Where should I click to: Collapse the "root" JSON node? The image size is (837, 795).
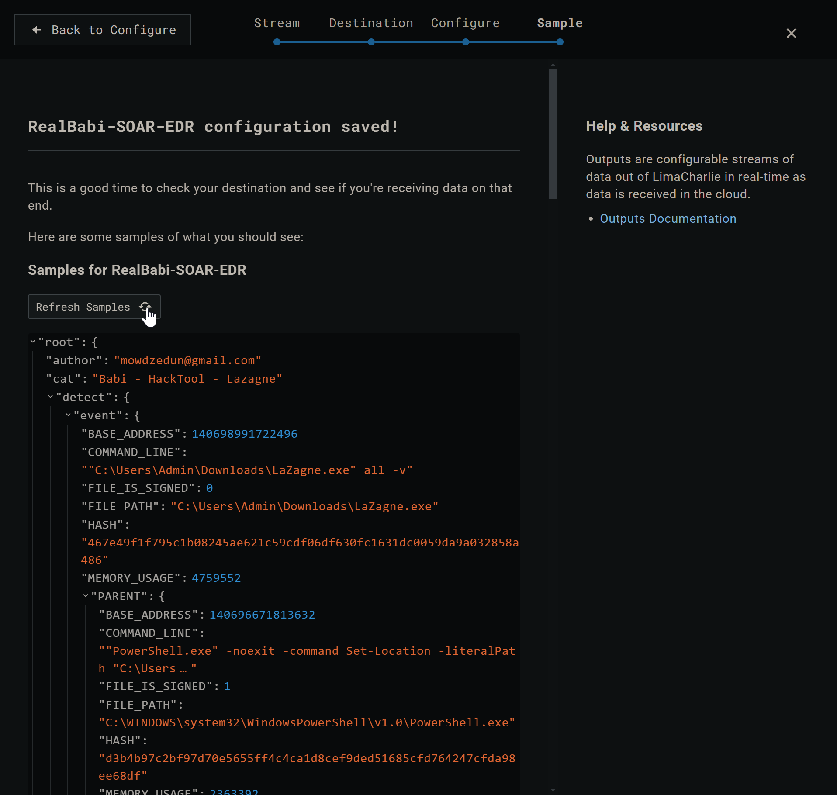[x=33, y=342]
